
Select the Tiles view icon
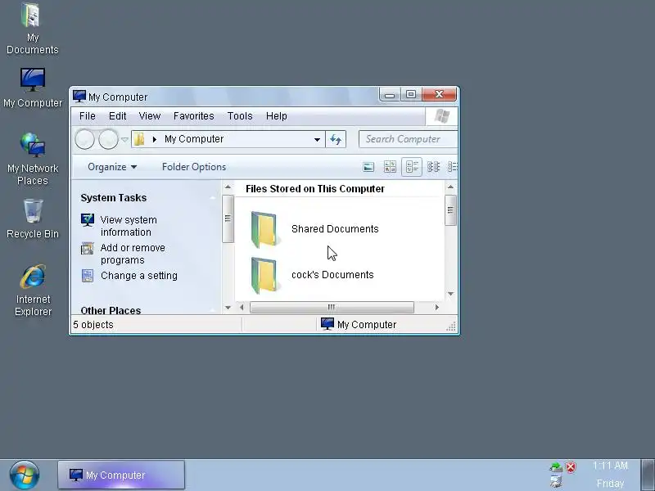[x=412, y=167]
